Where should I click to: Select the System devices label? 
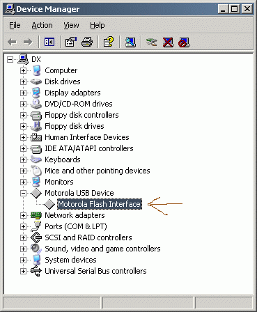70,260
